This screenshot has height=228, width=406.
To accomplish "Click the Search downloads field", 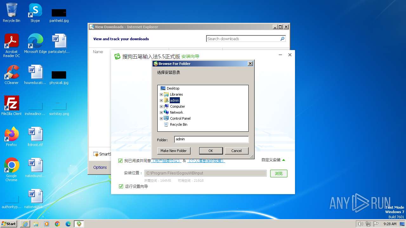I will [x=243, y=39].
